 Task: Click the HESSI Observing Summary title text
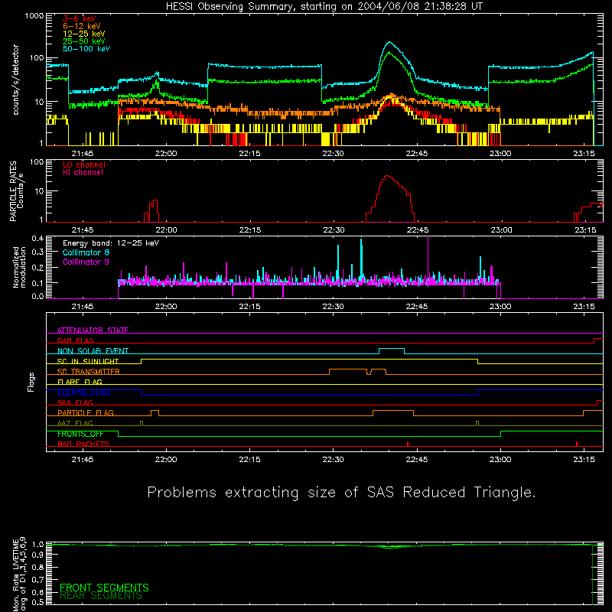[x=324, y=7]
